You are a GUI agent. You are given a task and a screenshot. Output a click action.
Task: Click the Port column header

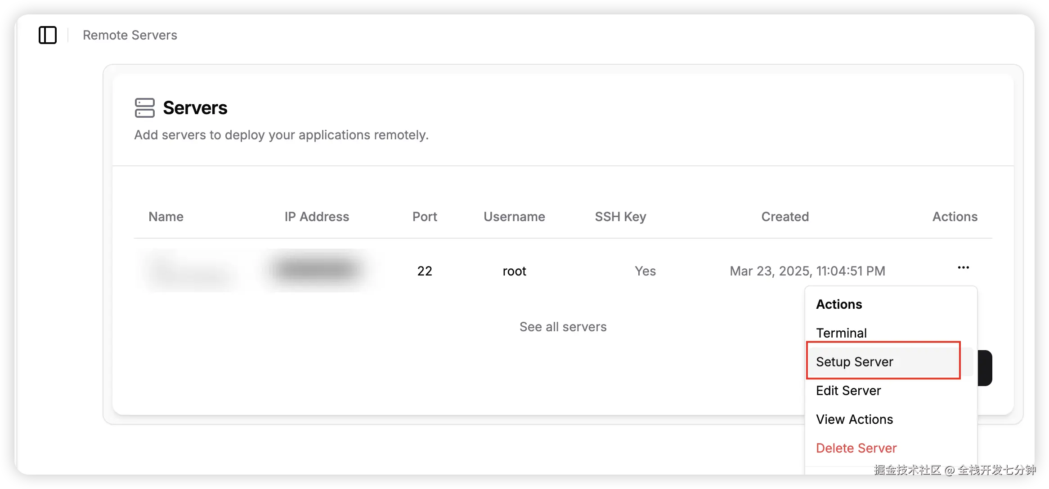click(x=425, y=217)
